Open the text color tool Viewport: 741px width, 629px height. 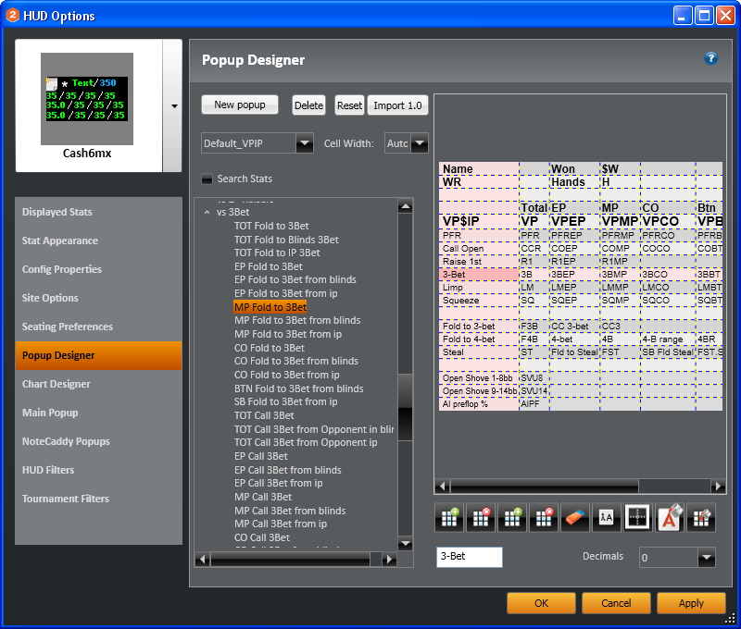coord(669,518)
